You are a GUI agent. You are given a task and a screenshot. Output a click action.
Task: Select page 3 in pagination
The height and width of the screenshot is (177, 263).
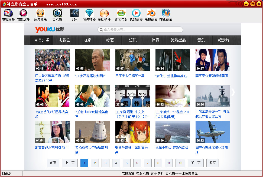click(x=106, y=163)
